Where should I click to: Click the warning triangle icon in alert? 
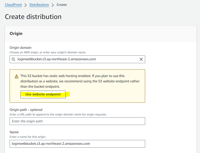pos(17,76)
